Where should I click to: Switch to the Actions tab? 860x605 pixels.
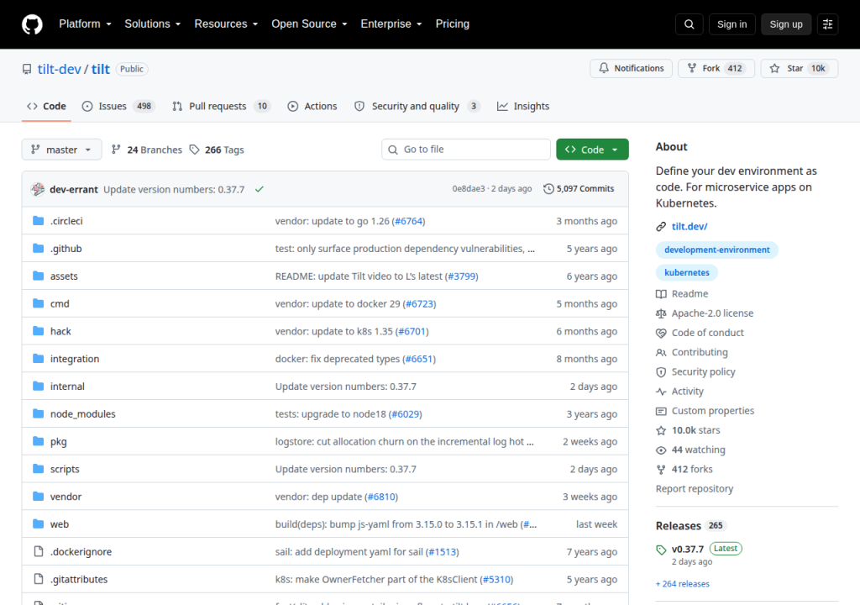pyautogui.click(x=312, y=107)
